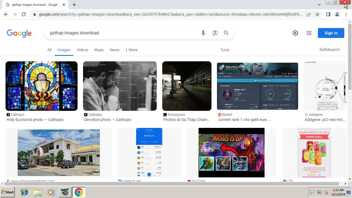The image size is (352, 198).
Task: Close the gathap images download tab
Action: point(64,5)
